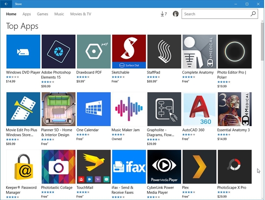This screenshot has height=200, width=265.
Task: Click the Windows DVD Player title link
Action: (23, 73)
